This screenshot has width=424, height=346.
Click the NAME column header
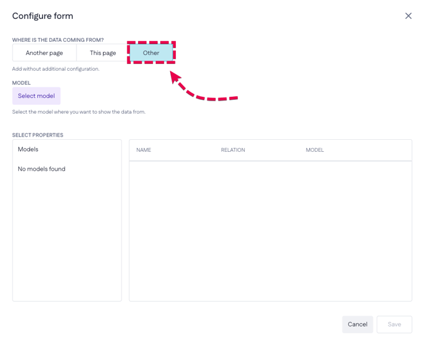(x=144, y=150)
